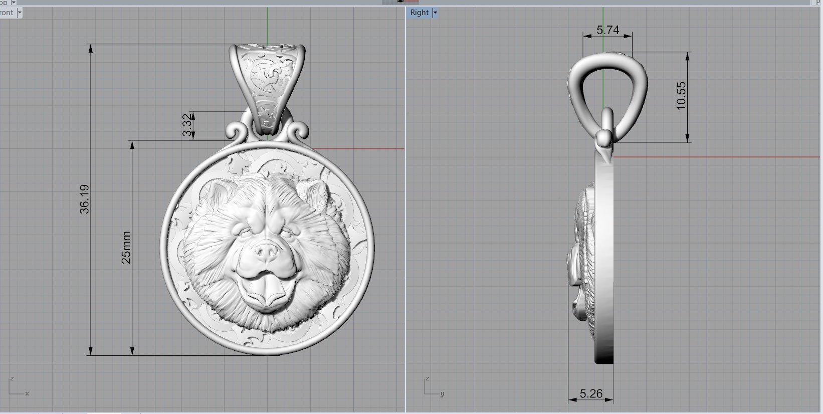Open the Right viewport dropdown arrow
The height and width of the screenshot is (414, 823).
pyautogui.click(x=435, y=13)
